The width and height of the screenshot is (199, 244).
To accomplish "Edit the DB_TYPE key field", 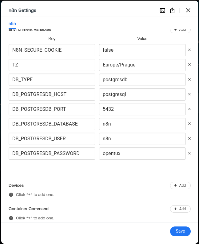I will pyautogui.click(x=52, y=80).
